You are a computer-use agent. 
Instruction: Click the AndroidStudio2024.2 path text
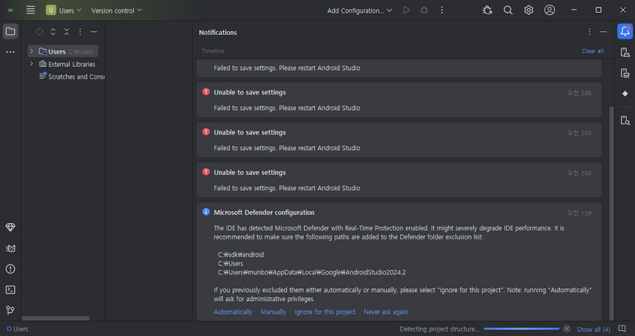[312, 273]
